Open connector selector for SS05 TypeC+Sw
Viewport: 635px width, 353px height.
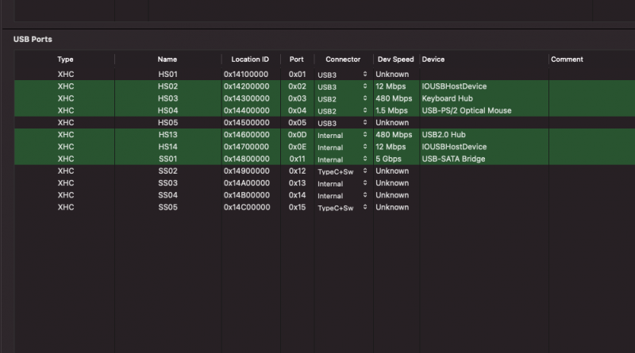click(365, 208)
